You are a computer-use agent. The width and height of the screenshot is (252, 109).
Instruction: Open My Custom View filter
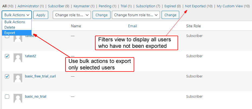(230, 6)
